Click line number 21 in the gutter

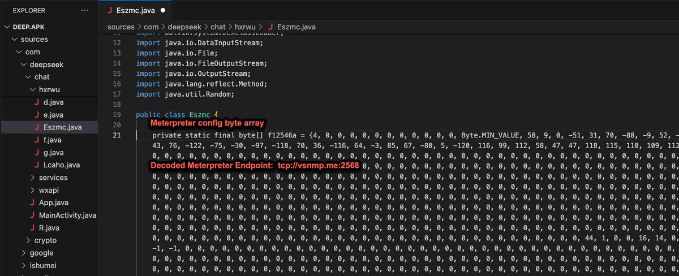tap(117, 136)
